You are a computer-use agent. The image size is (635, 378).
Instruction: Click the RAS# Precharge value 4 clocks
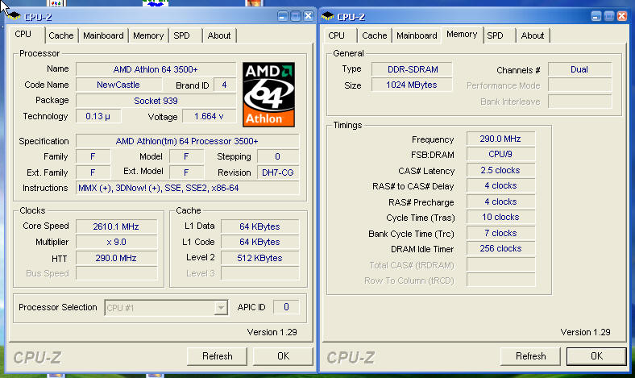(x=500, y=201)
